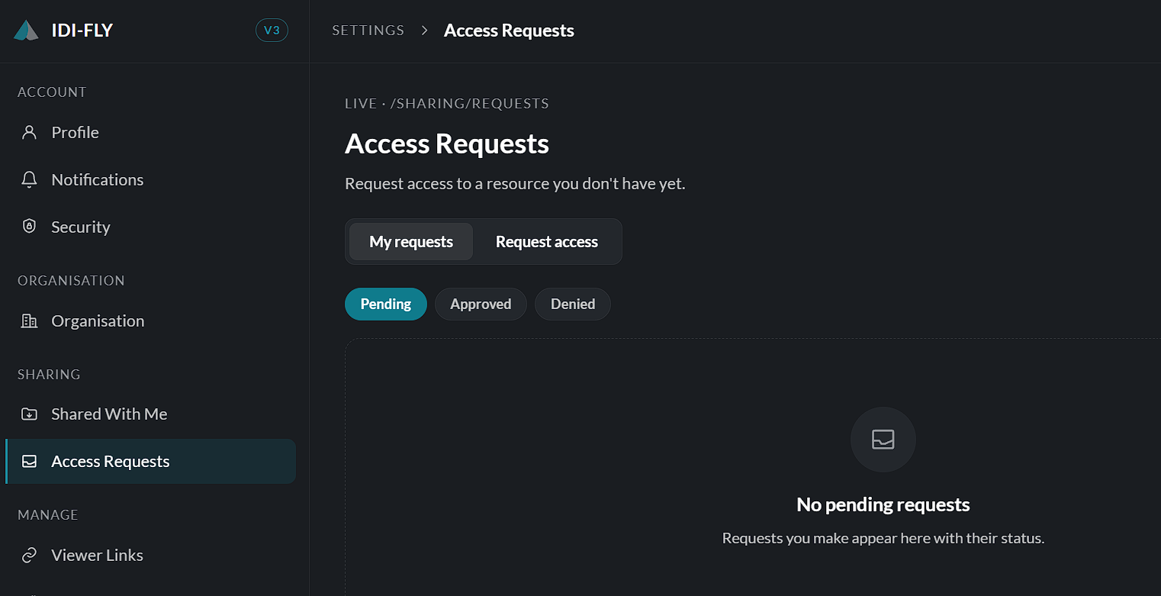The width and height of the screenshot is (1161, 596).
Task: Click the Access Requests breadcrumb title
Action: pyautogui.click(x=509, y=31)
